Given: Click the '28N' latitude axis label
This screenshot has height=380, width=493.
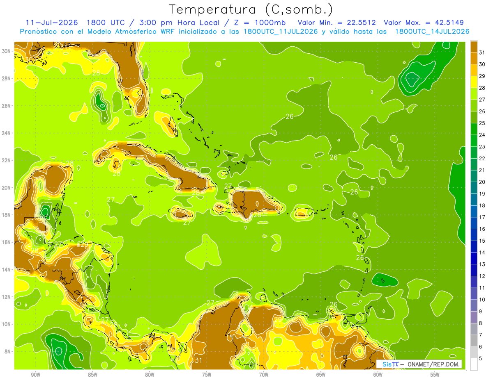Looking at the screenshot, I should 7,78.
